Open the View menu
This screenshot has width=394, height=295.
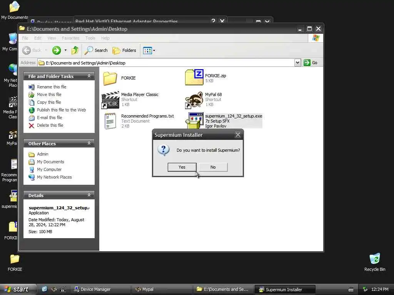point(52,38)
